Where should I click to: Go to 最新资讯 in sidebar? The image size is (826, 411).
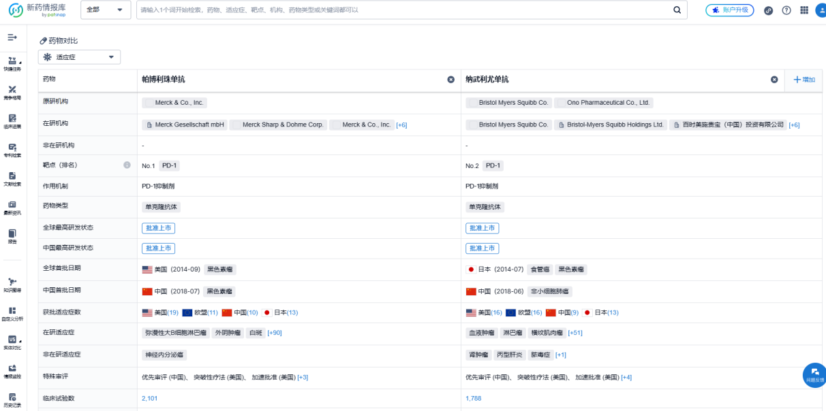[12, 207]
